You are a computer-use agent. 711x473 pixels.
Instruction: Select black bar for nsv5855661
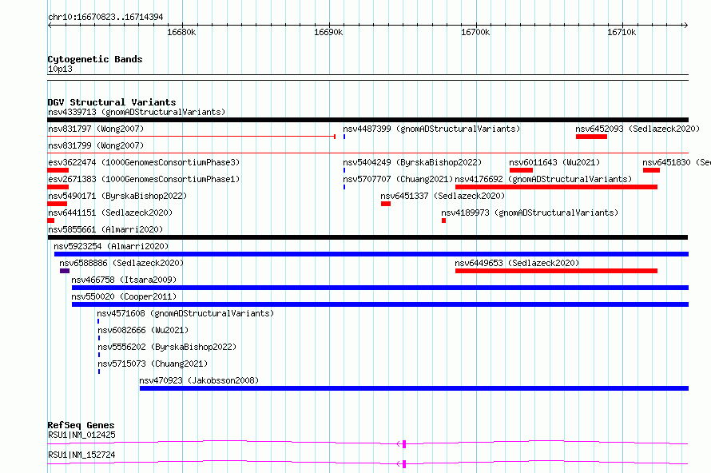pos(367,237)
